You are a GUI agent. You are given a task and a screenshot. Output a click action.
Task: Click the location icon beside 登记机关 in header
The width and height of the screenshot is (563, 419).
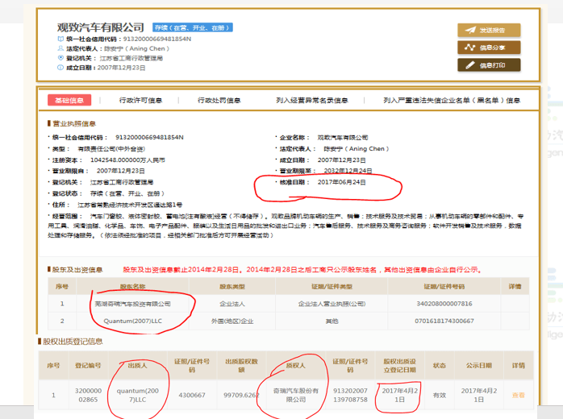point(60,58)
